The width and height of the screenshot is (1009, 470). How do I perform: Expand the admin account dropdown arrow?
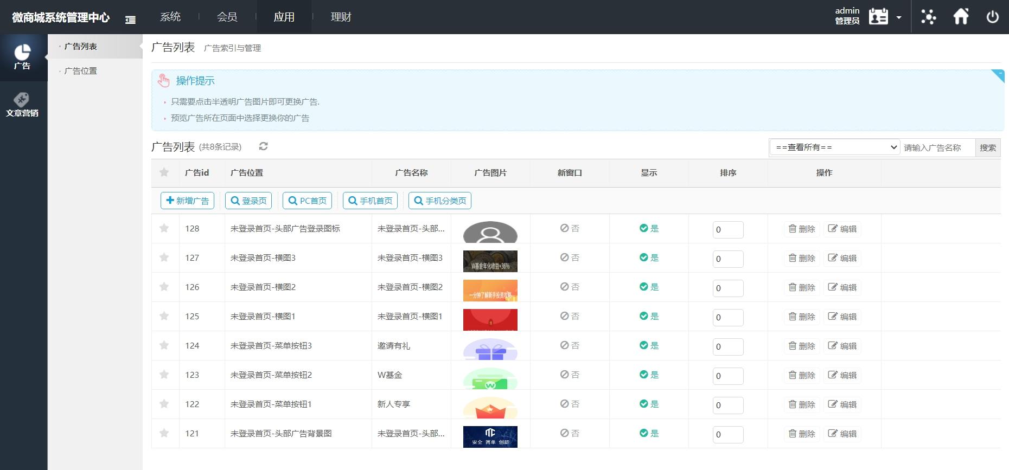[899, 17]
